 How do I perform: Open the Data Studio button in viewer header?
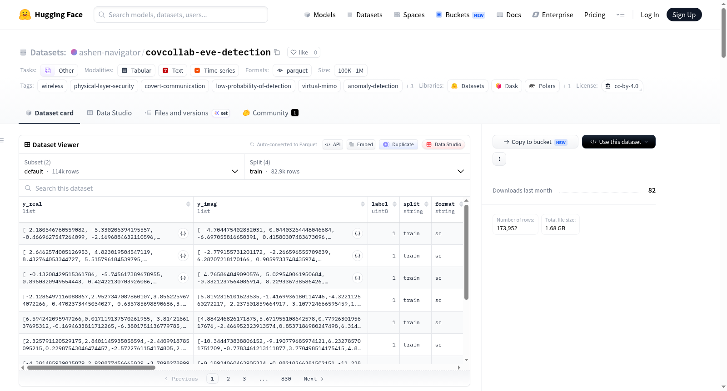pos(443,144)
